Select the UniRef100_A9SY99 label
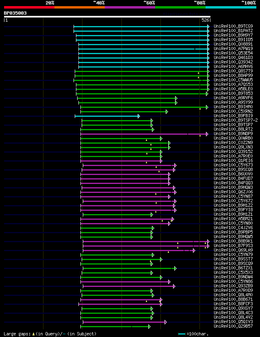Screen dimensions: 260x337 pyautogui.click(x=233, y=102)
